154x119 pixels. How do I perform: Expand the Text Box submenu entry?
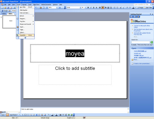point(25,21)
